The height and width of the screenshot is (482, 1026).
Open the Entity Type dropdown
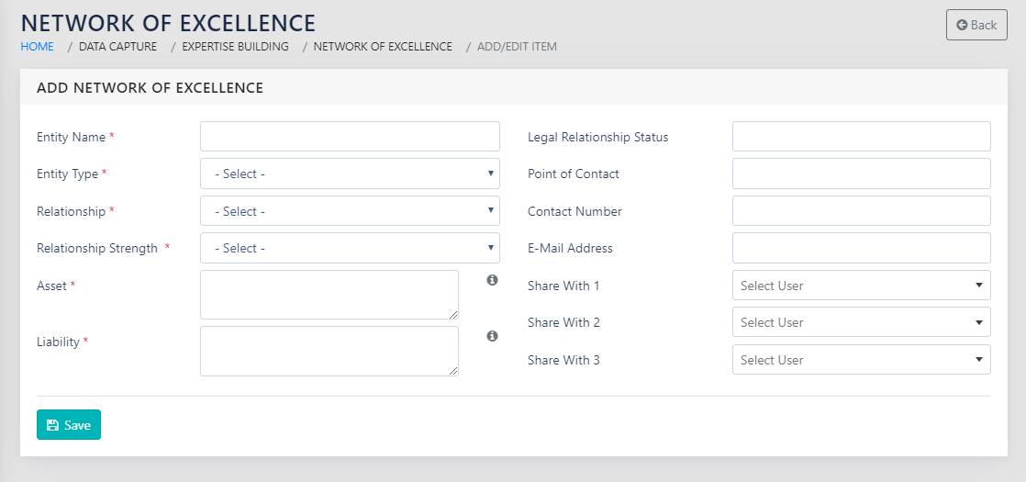(350, 174)
